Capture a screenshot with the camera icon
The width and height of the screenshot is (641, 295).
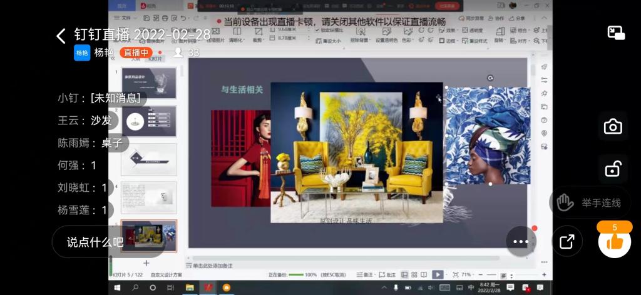pyautogui.click(x=612, y=127)
